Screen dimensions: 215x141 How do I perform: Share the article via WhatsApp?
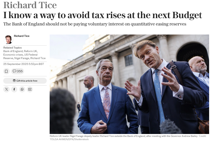(22, 90)
